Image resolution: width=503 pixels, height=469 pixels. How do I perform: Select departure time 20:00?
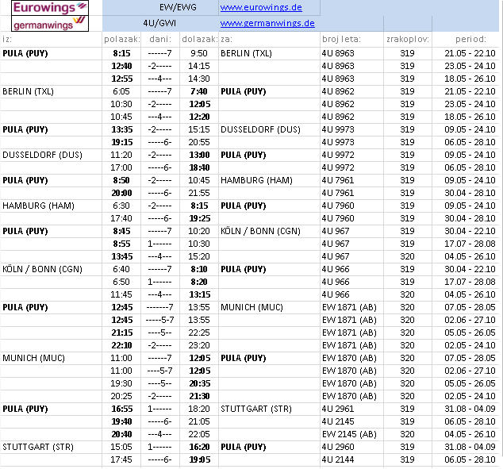point(121,193)
